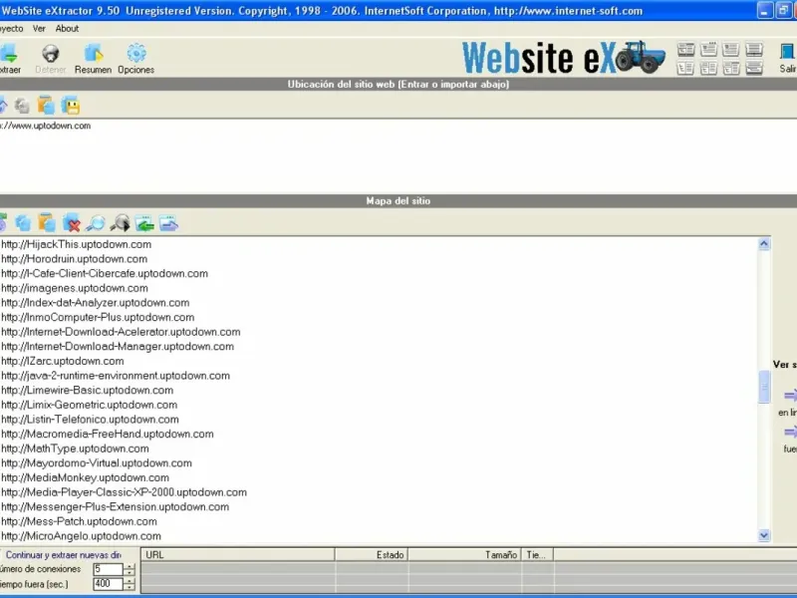Select the Mayordomo-Virtual row
Image resolution: width=797 pixels, height=598 pixels.
[x=97, y=463]
